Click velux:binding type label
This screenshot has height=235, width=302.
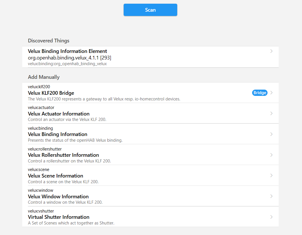coord(40,128)
